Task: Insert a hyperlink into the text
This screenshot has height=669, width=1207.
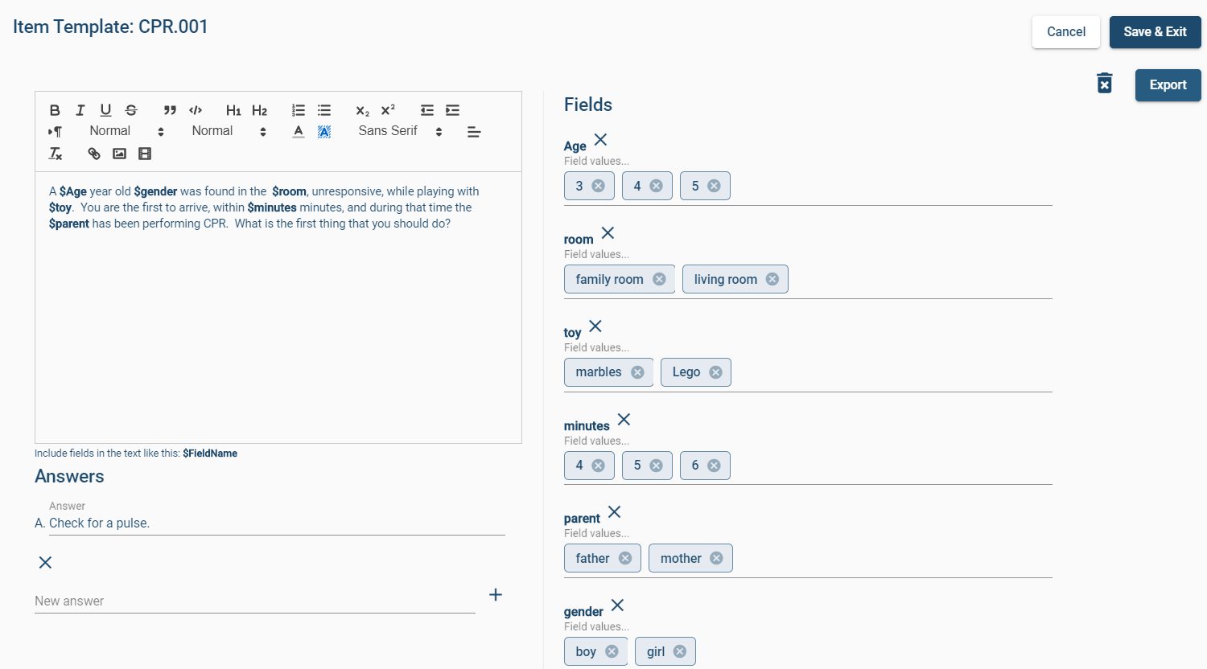Action: click(94, 154)
